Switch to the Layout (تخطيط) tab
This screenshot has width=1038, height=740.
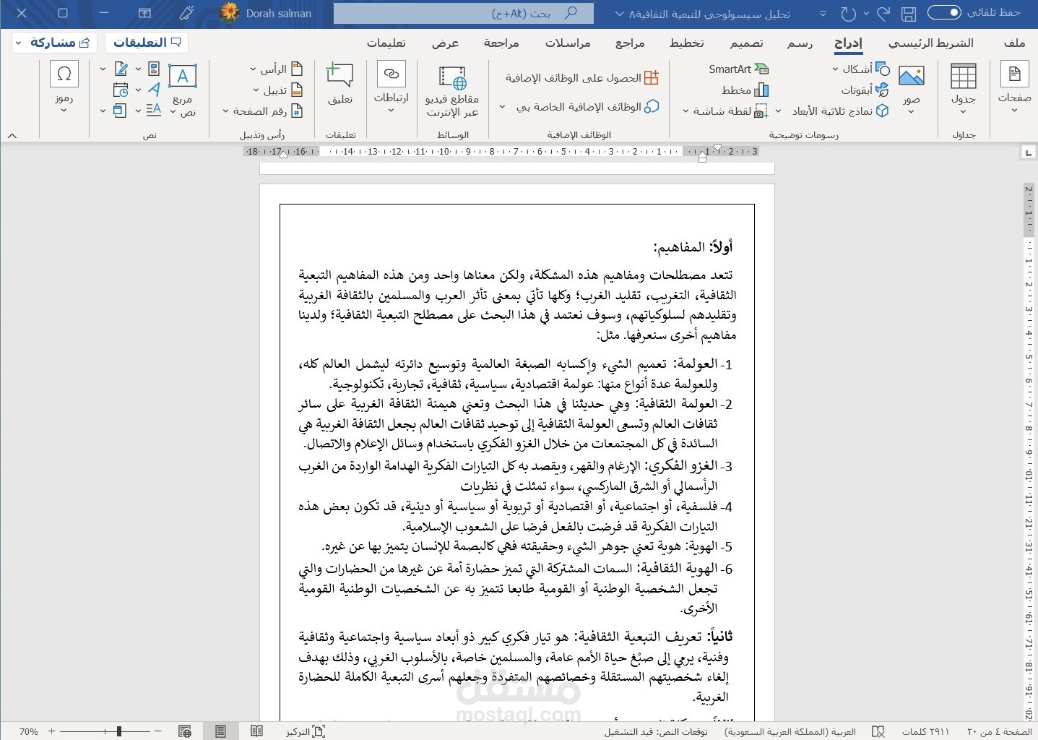tap(686, 43)
